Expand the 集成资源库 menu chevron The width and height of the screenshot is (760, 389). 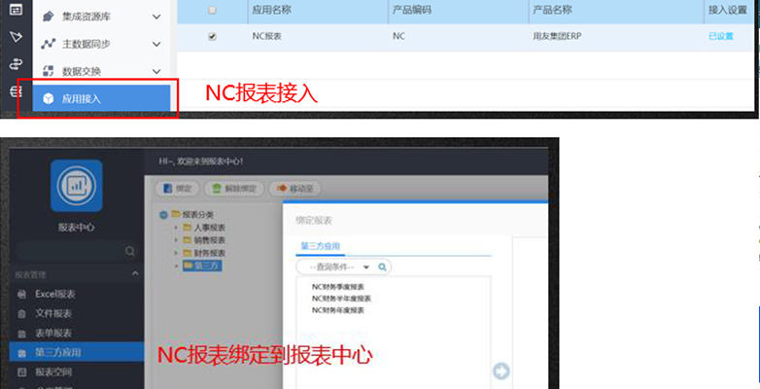pos(156,17)
